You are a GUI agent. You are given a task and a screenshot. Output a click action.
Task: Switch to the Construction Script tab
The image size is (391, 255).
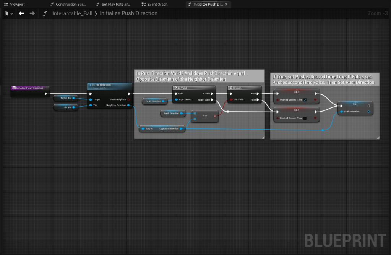pyautogui.click(x=68, y=5)
